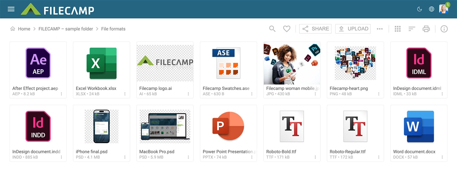457x170 pixels.
Task: Click the file name After Effect project.aep
Action: [x=35, y=88]
